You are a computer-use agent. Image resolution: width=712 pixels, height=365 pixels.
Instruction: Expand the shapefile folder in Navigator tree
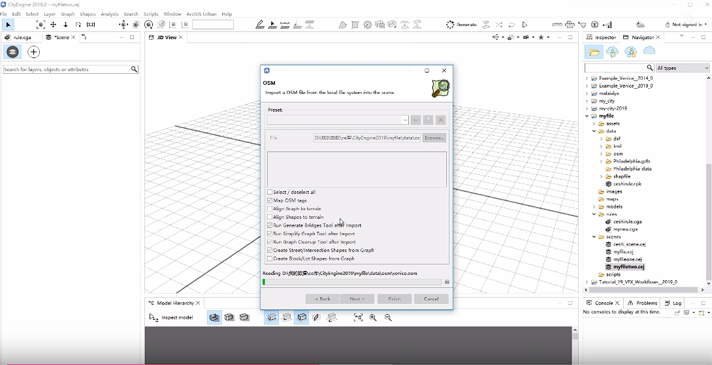(x=601, y=176)
